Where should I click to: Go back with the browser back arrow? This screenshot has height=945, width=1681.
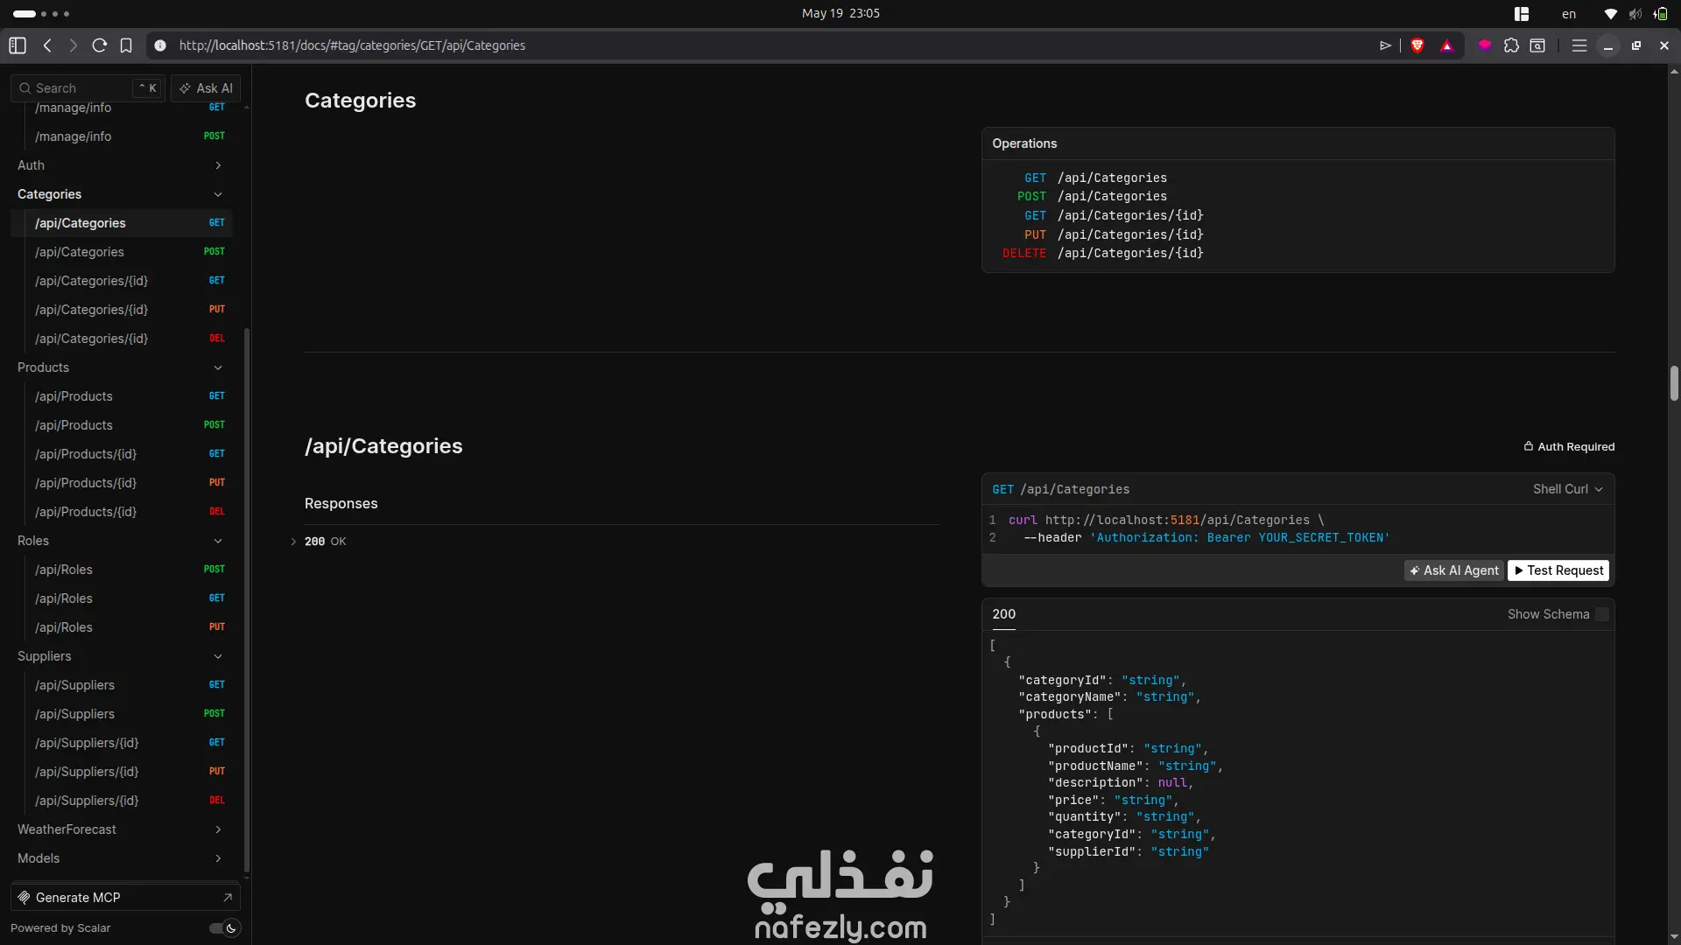click(x=47, y=45)
